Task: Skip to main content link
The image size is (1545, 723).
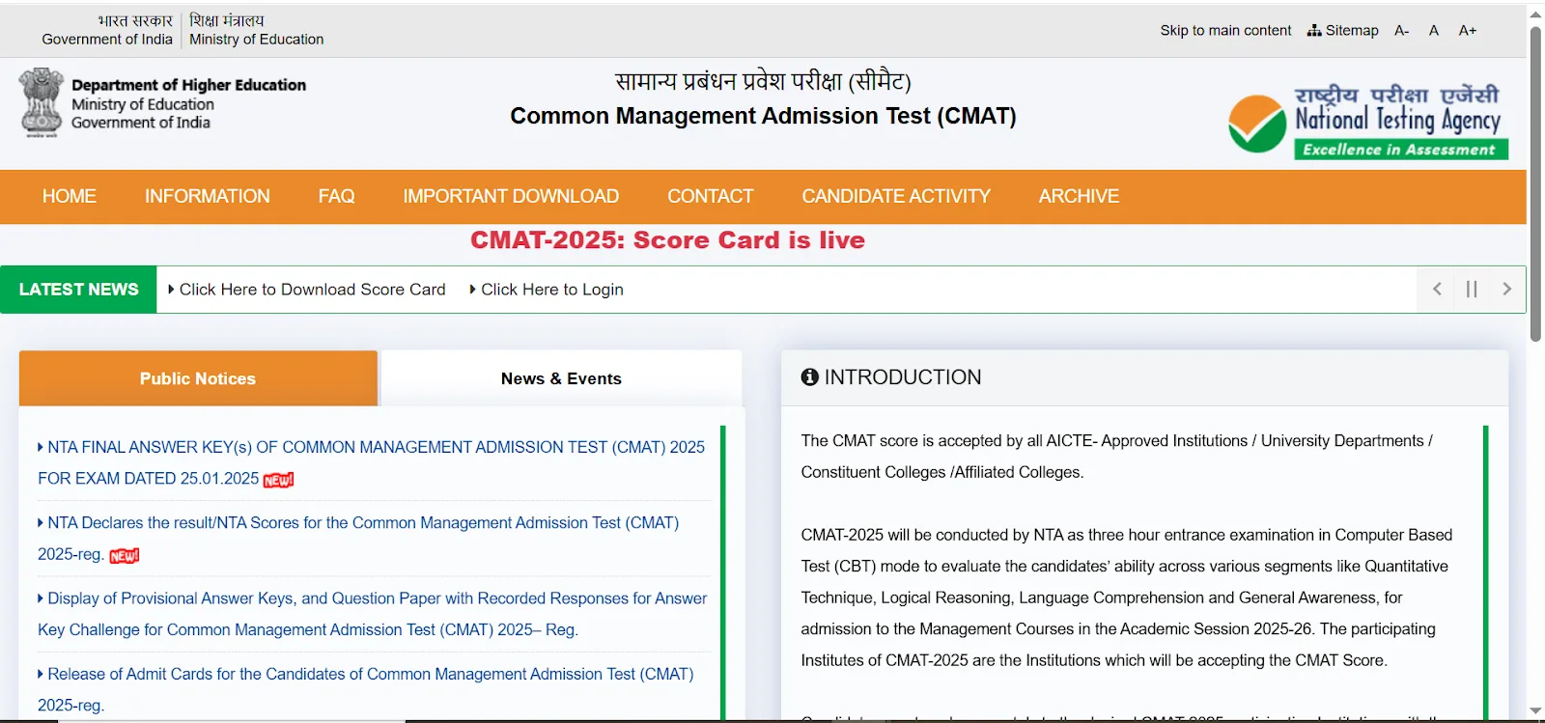Action: point(1225,30)
